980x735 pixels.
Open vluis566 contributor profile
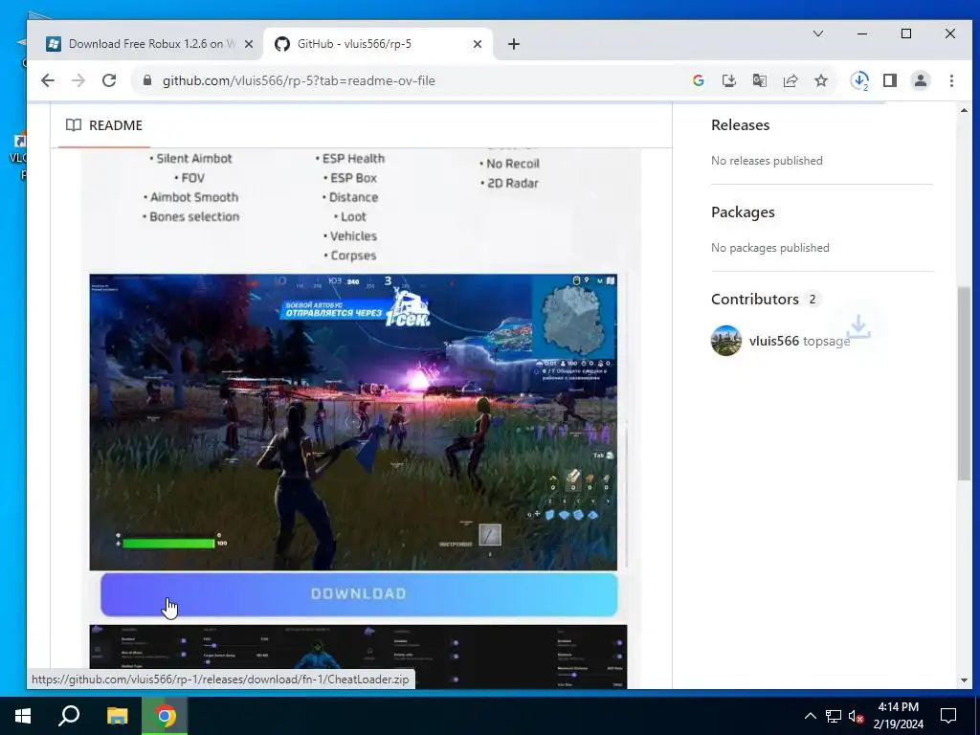773,341
